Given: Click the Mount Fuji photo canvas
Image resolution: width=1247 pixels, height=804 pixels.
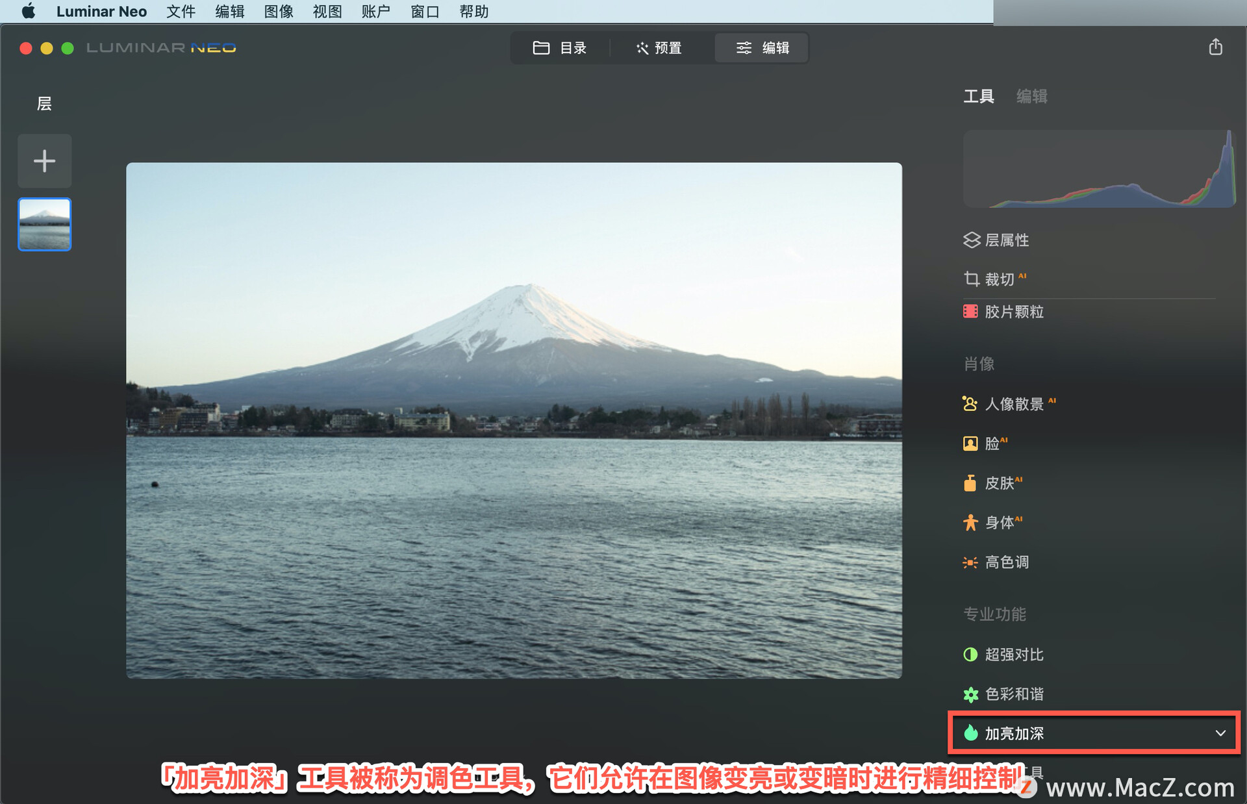Looking at the screenshot, I should [x=514, y=420].
